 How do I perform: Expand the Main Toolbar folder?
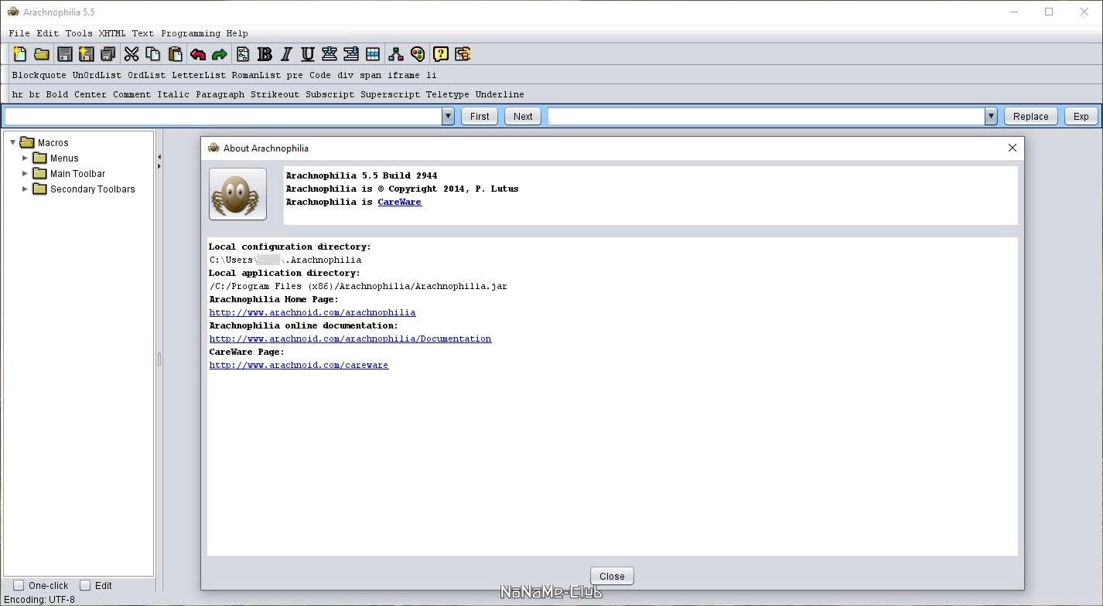pyautogui.click(x=25, y=173)
